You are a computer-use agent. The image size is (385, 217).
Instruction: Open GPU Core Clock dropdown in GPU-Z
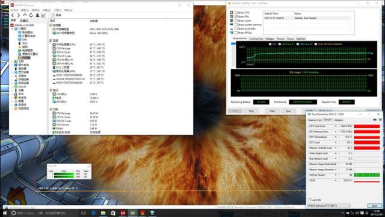click(x=336, y=126)
